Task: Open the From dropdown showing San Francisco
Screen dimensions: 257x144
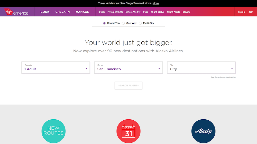Action: click(128, 68)
